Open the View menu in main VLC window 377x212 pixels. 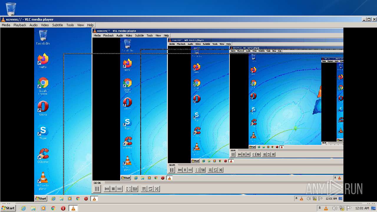[x=81, y=25]
